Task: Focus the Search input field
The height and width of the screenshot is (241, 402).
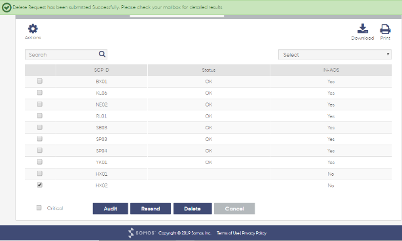Action: (62, 54)
